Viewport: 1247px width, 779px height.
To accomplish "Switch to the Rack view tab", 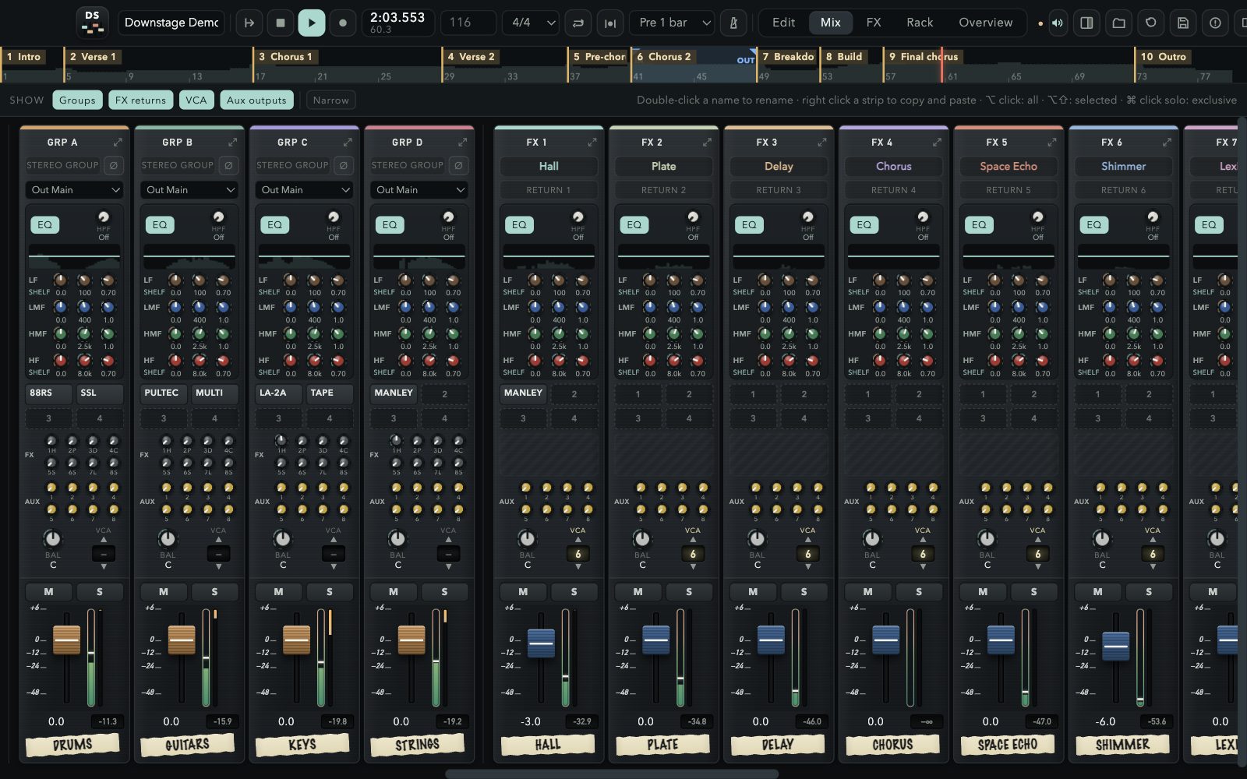I will point(920,23).
